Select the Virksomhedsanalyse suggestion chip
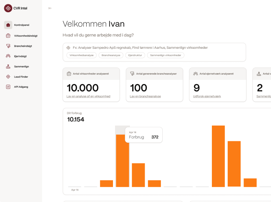 click(81, 55)
